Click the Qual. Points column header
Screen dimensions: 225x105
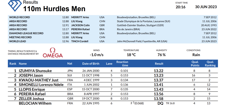pyautogui.click(x=195, y=63)
